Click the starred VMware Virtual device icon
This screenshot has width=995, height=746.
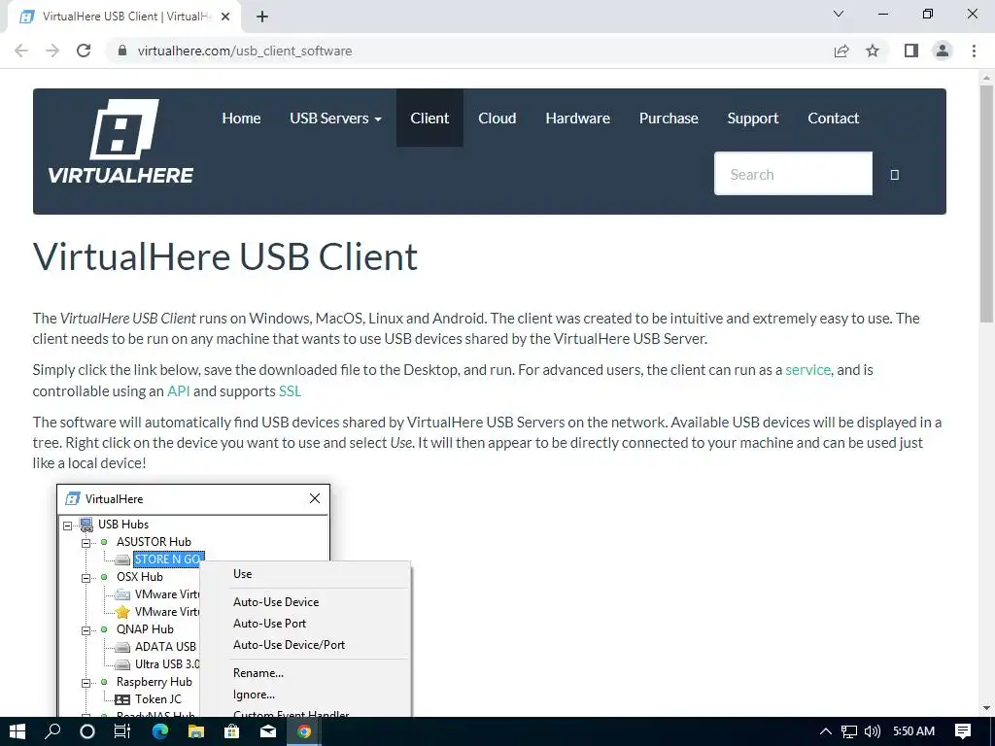pyautogui.click(x=122, y=612)
